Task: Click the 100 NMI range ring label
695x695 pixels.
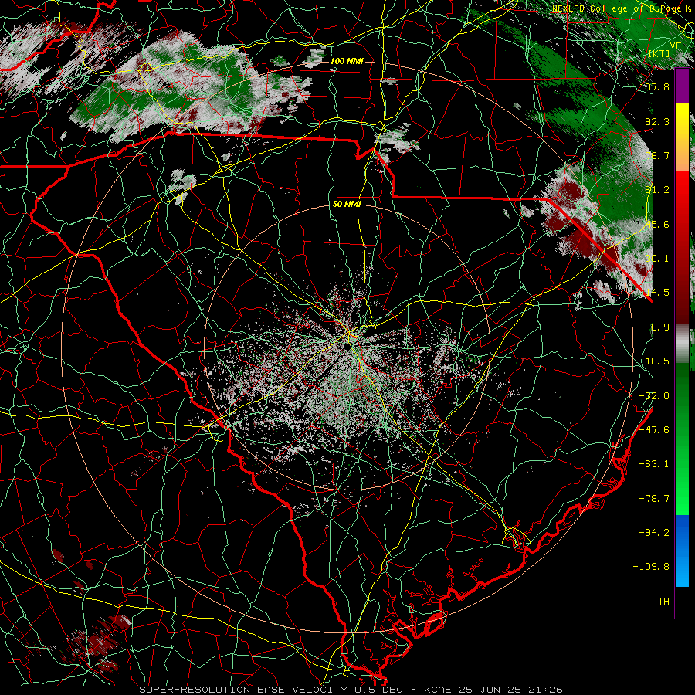Action: click(347, 61)
